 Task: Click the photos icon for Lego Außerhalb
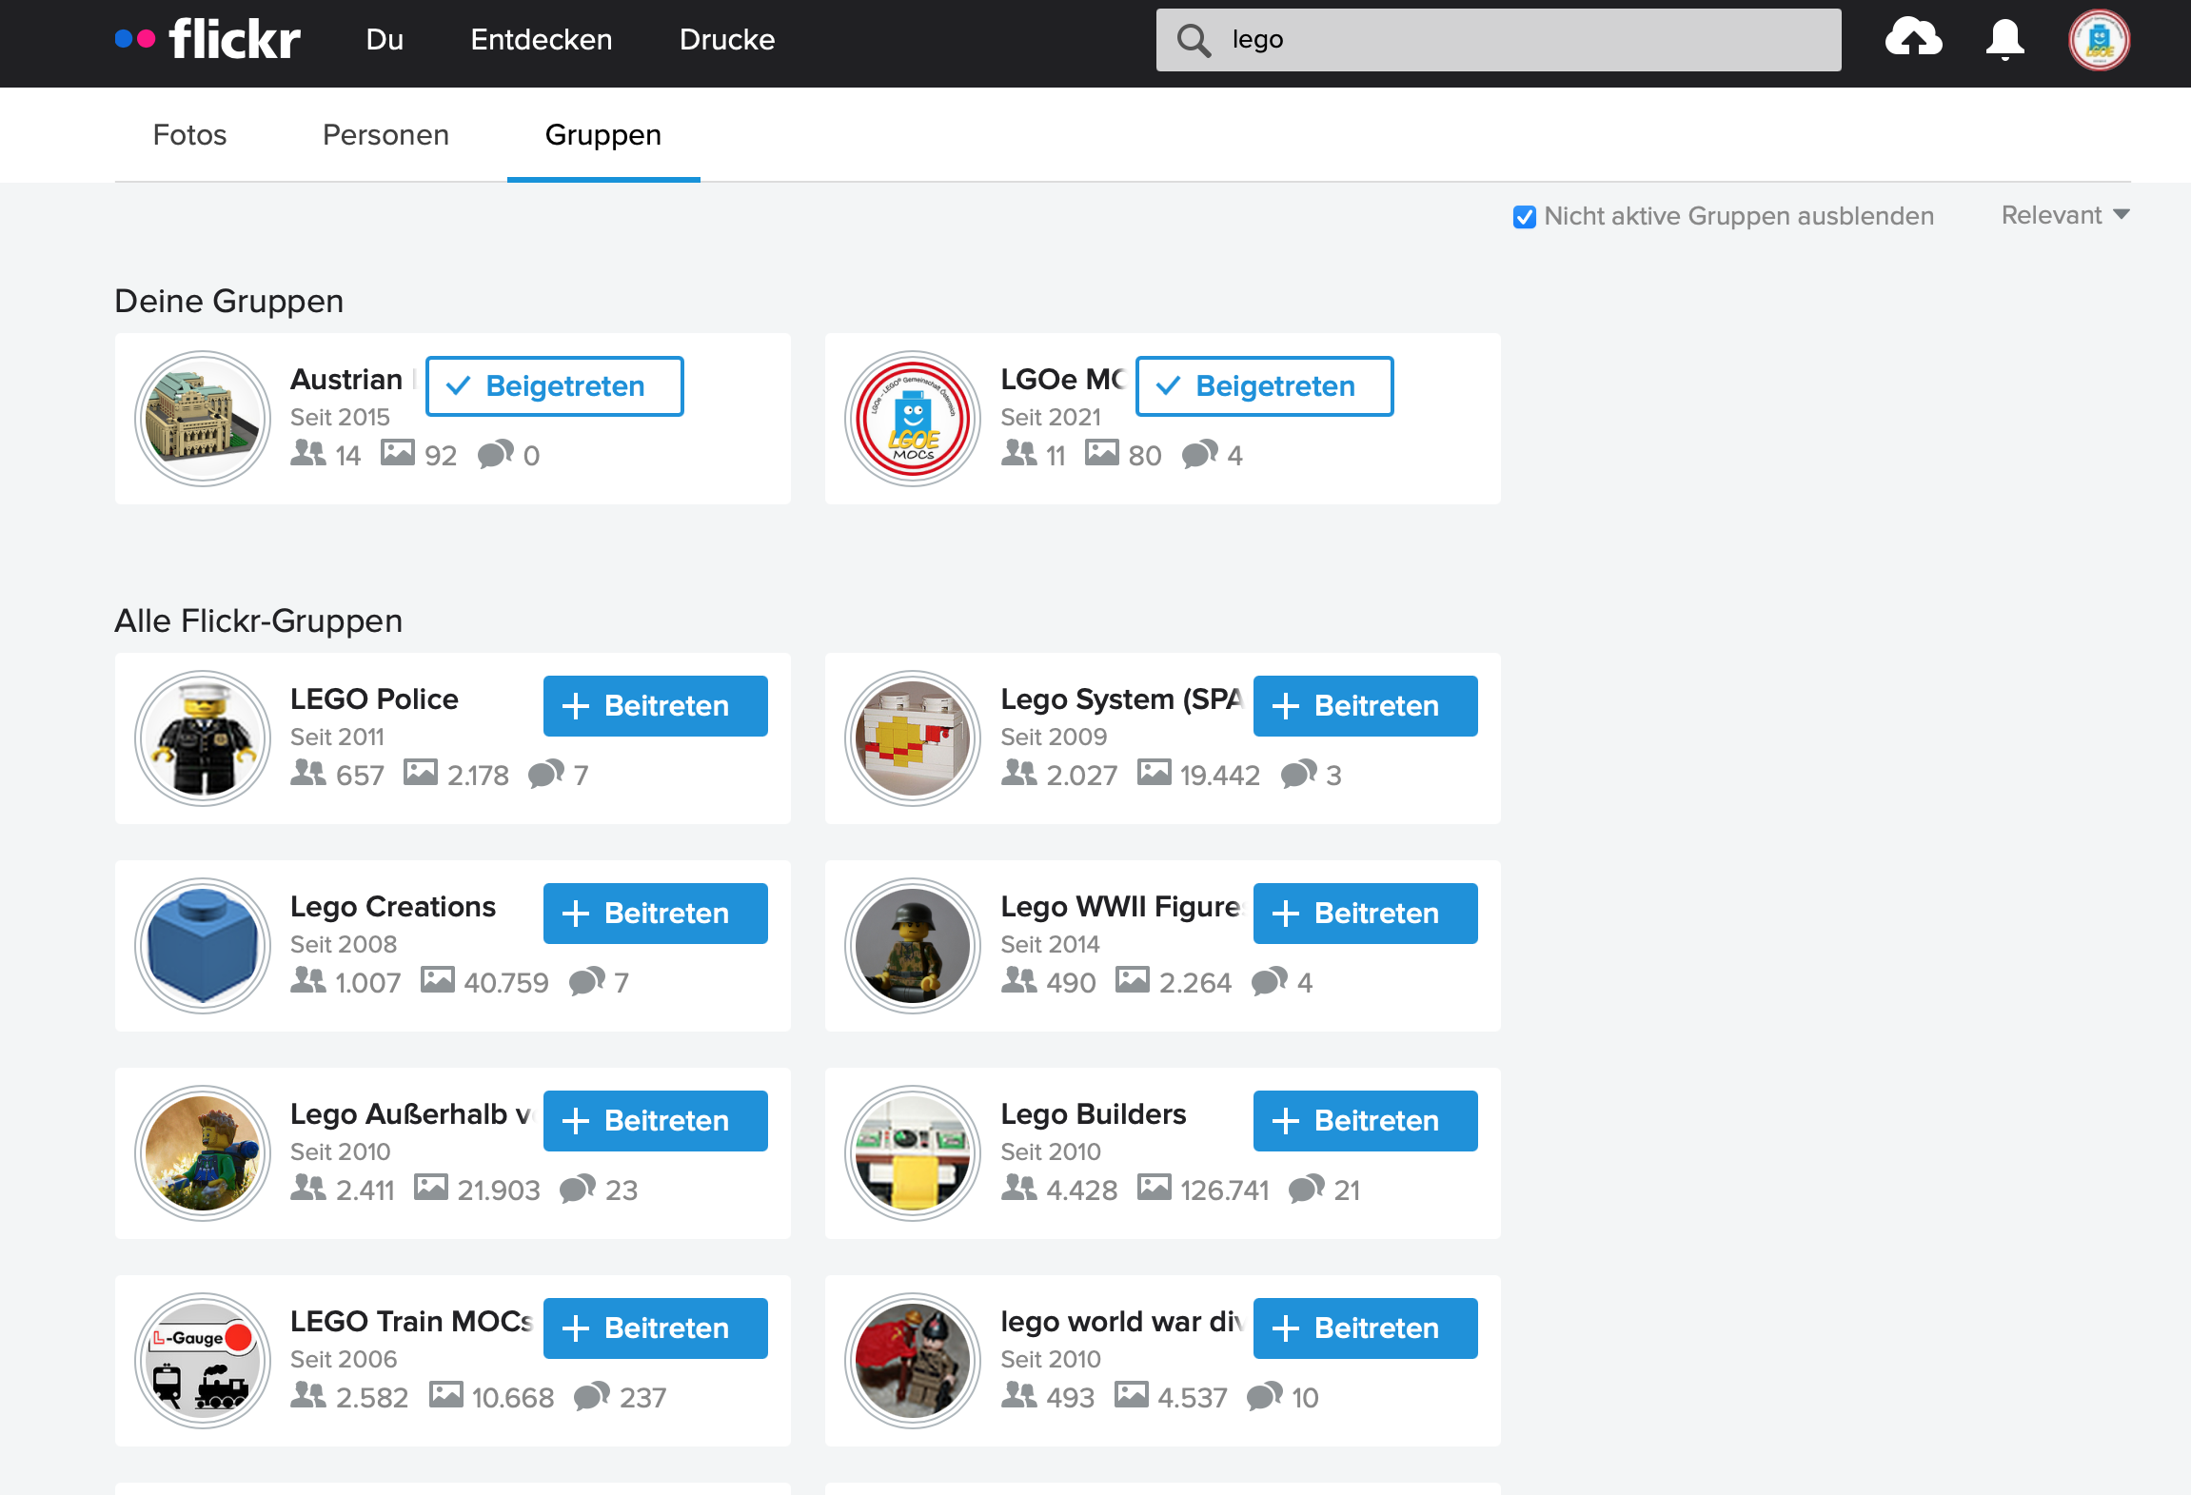[x=431, y=1188]
